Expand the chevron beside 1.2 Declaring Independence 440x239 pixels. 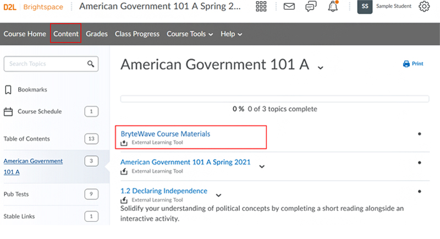click(x=218, y=195)
